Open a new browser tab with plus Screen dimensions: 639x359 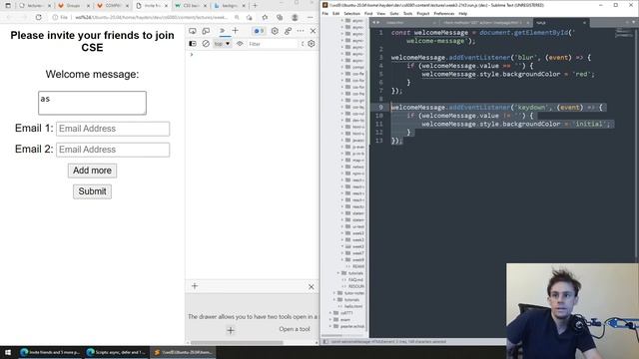pos(256,6)
